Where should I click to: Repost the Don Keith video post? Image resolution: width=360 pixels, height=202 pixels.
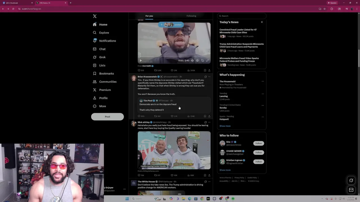(157, 70)
